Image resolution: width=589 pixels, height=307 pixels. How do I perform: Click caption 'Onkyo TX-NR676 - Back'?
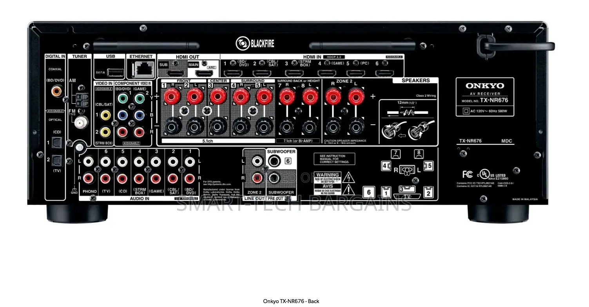point(291,301)
